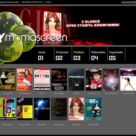
Task: Click Mamascreen Entertainment top link
Action: click(x=32, y=2)
